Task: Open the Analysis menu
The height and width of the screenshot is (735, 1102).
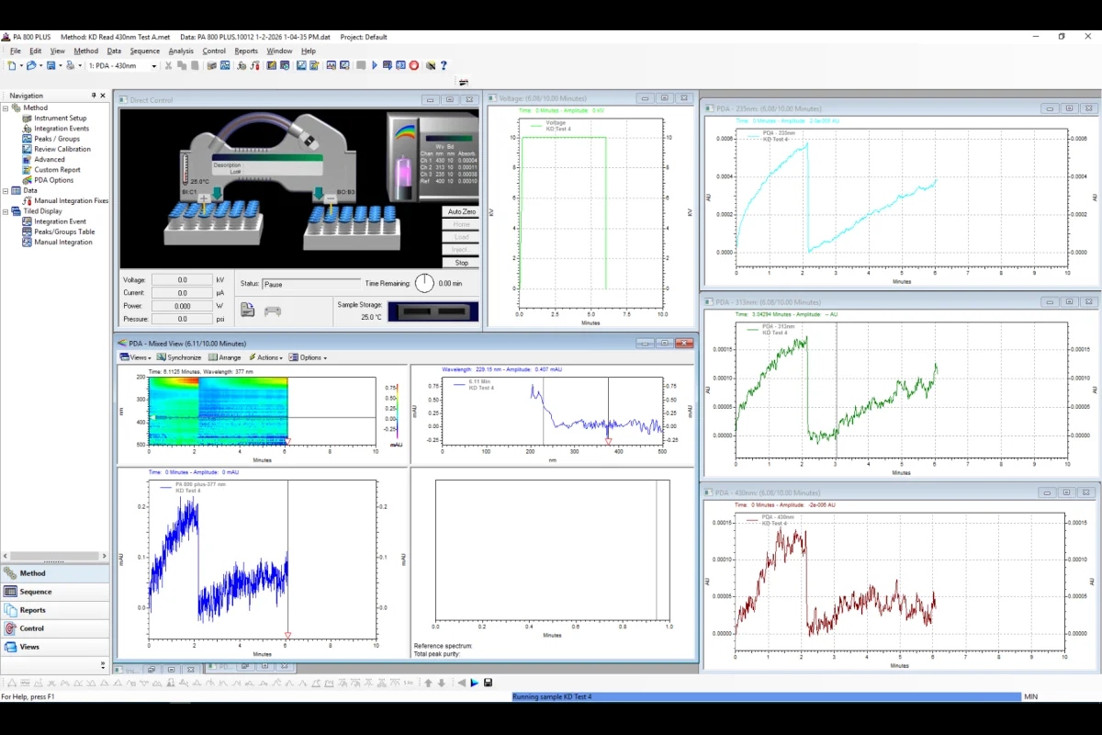Action: (x=181, y=51)
